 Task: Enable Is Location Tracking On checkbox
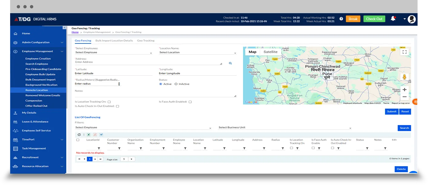click(x=109, y=102)
